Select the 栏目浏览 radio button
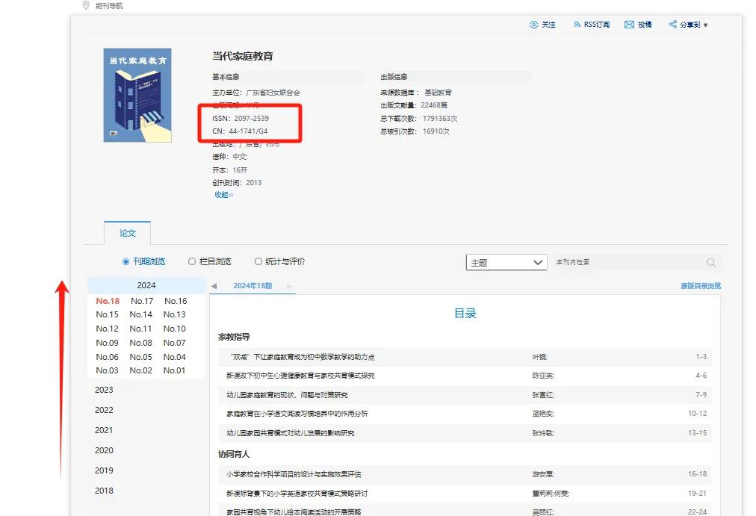 pos(192,261)
